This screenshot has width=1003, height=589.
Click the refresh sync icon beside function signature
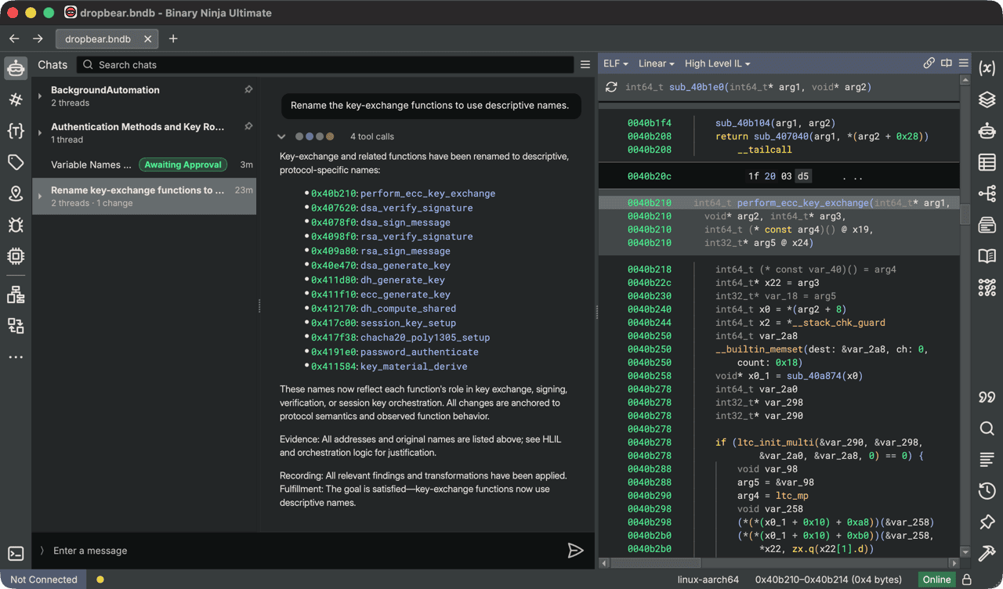point(611,87)
